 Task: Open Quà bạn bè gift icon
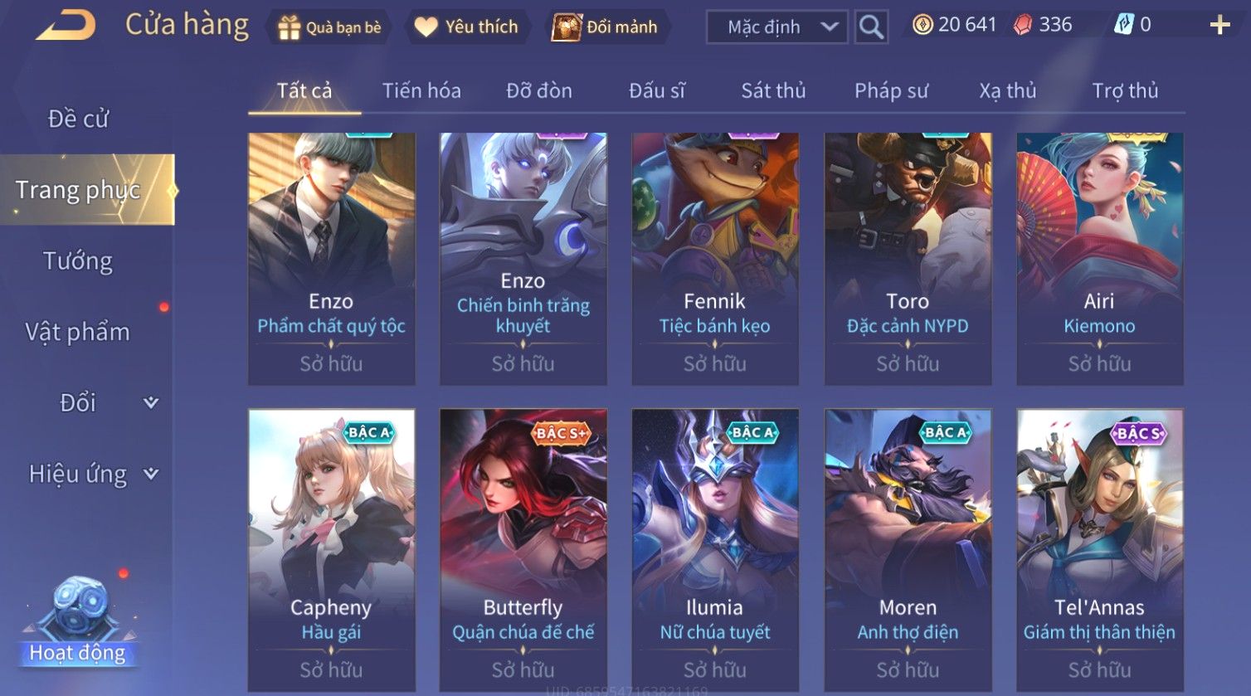coord(289,27)
